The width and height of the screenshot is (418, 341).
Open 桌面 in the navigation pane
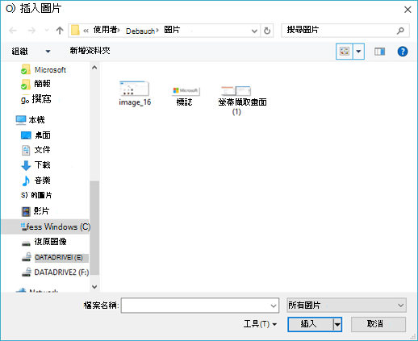pyautogui.click(x=36, y=135)
